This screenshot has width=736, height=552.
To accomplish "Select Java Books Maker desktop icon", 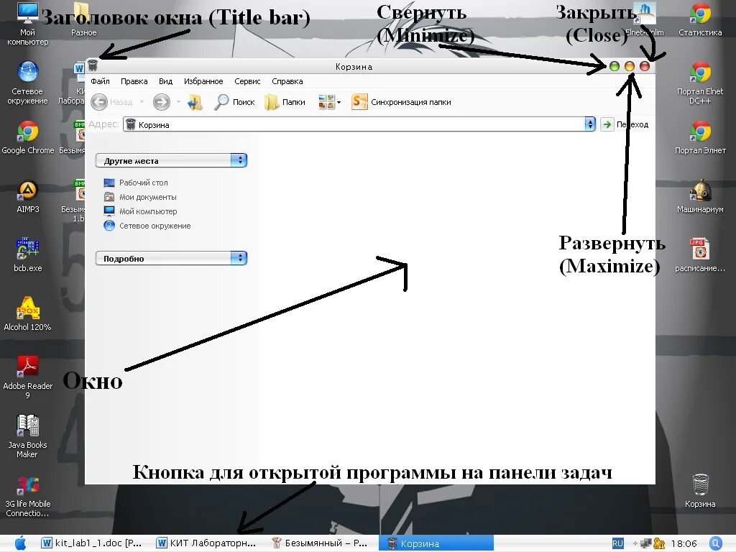I will pos(27,436).
